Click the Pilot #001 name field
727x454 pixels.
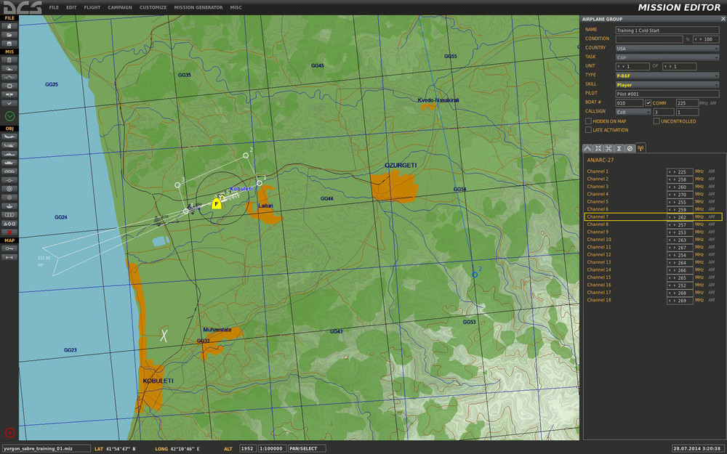click(x=667, y=94)
